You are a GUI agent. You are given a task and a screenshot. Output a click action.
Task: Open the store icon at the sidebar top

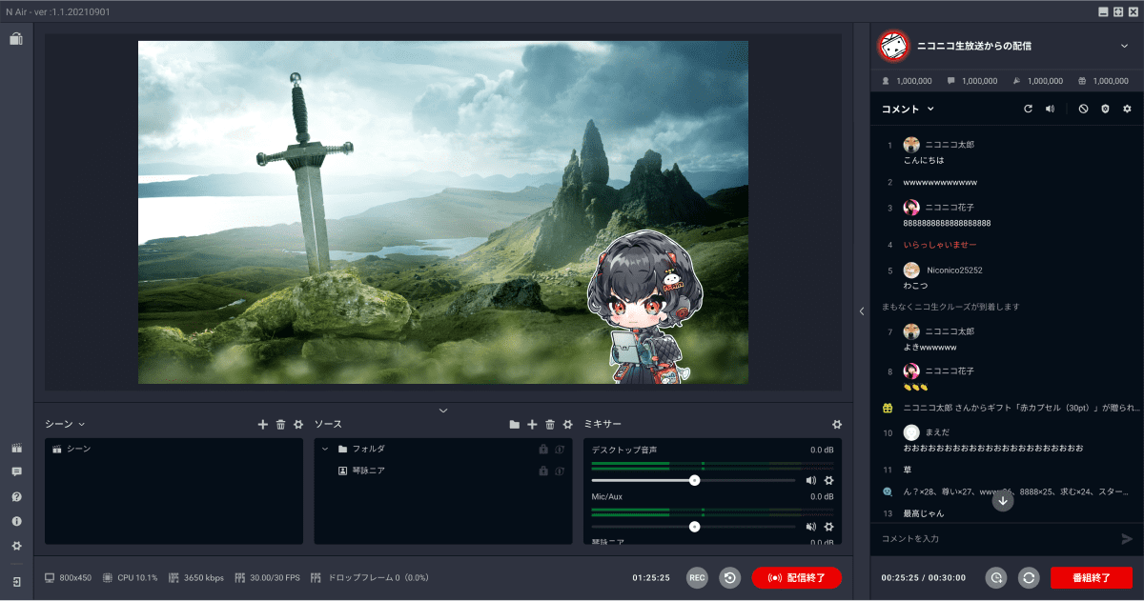click(16, 39)
